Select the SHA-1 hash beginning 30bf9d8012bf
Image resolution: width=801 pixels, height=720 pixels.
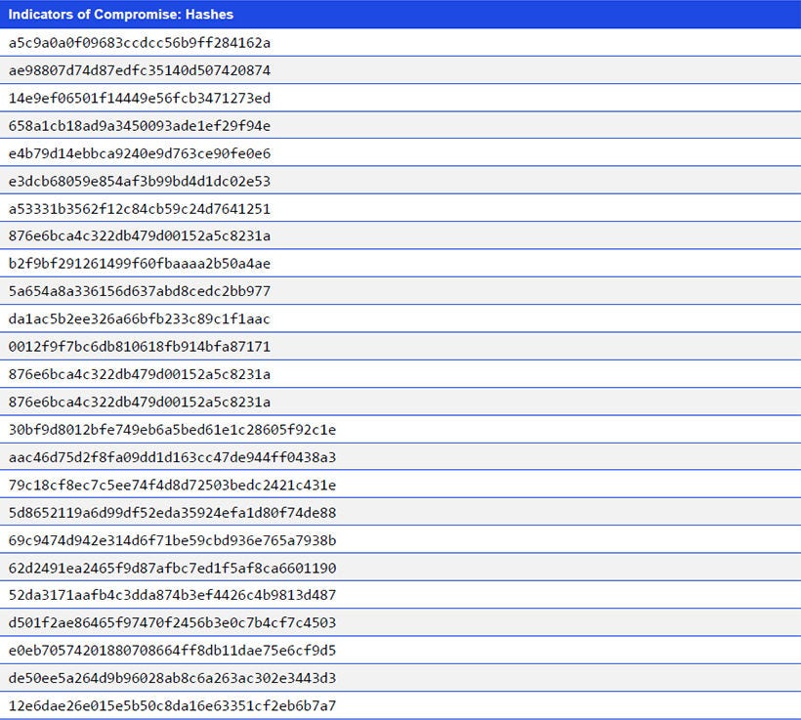tap(172, 429)
